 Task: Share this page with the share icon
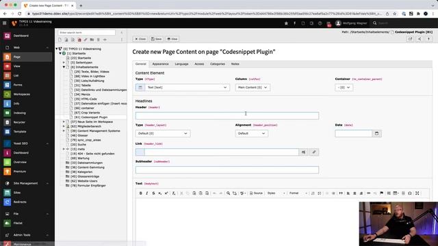pos(420,39)
